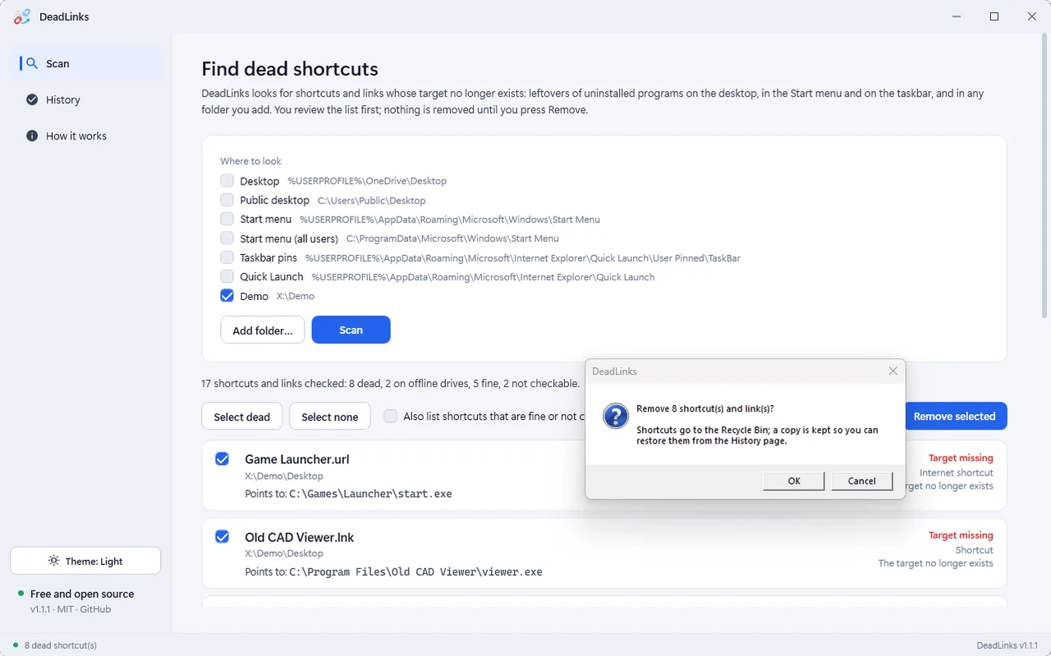Click the sun icon on Theme button
Viewport: 1051px width, 656px height.
click(53, 561)
